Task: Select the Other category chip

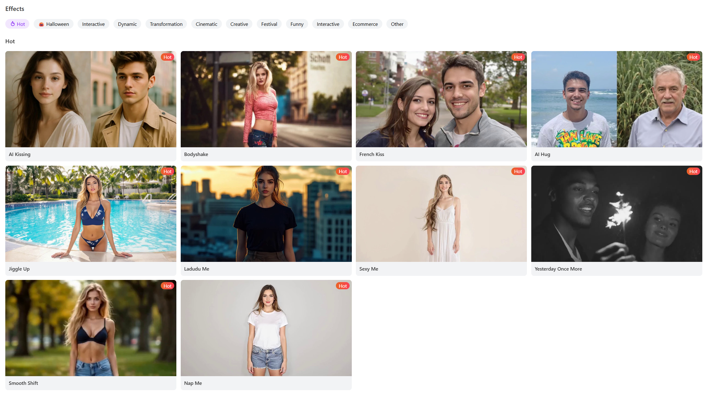Action: tap(397, 24)
